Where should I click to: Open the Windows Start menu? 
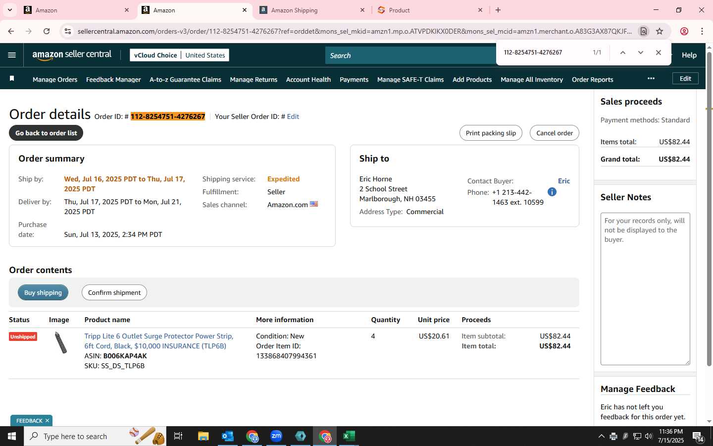pyautogui.click(x=12, y=436)
